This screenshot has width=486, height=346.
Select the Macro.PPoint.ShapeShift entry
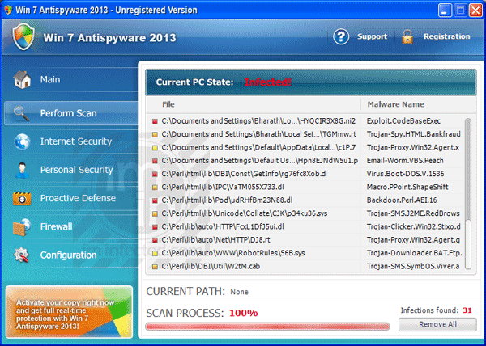(x=407, y=187)
